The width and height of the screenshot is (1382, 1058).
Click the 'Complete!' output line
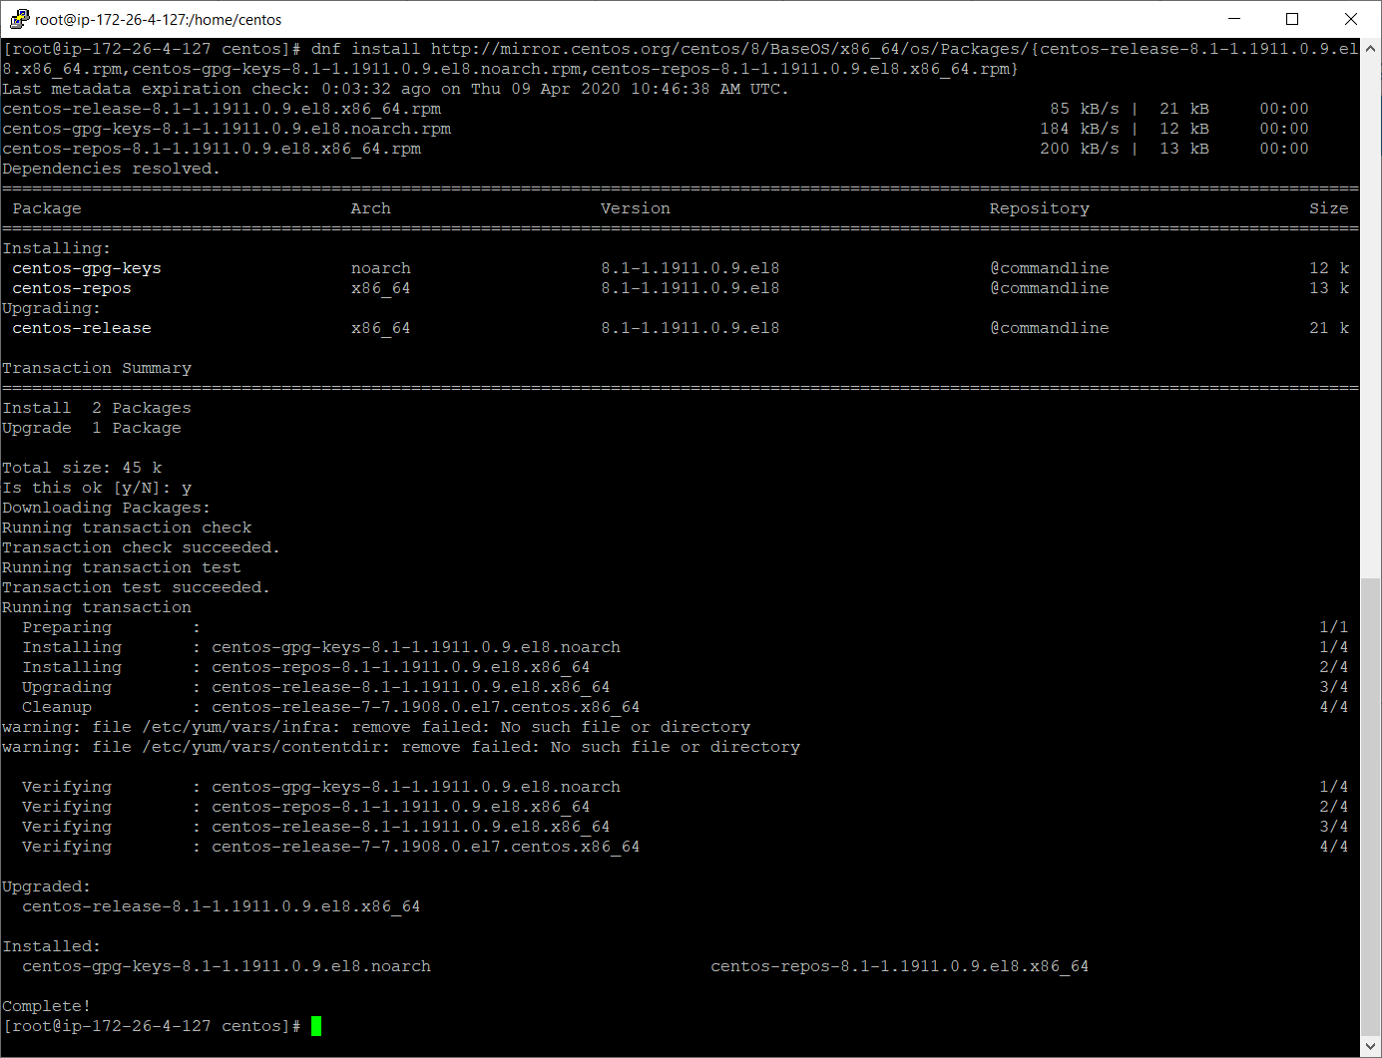click(46, 1006)
